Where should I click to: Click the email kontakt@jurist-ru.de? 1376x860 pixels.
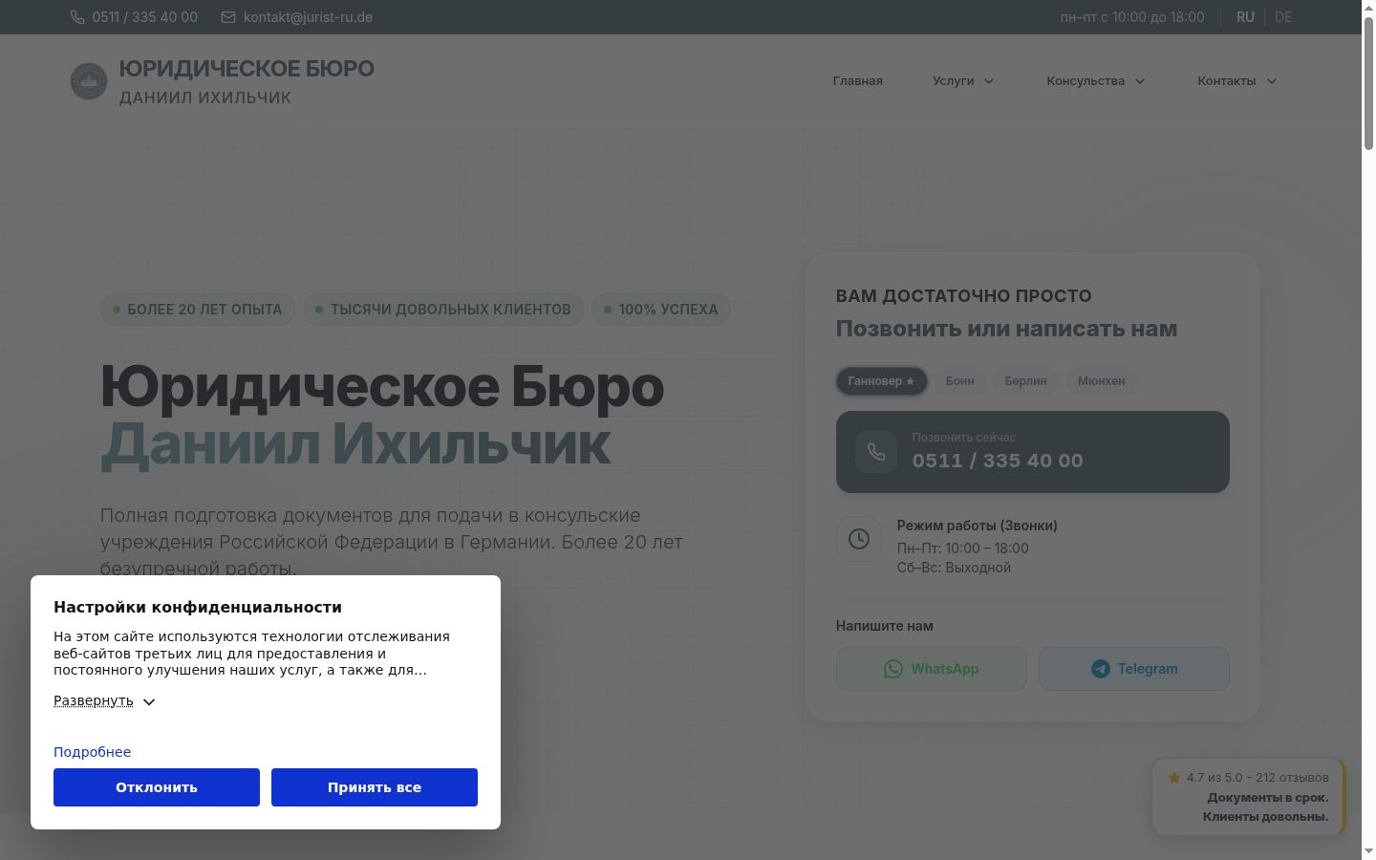[x=308, y=17]
